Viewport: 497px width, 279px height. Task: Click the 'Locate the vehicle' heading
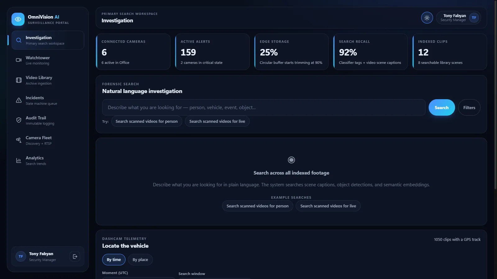pos(125,246)
